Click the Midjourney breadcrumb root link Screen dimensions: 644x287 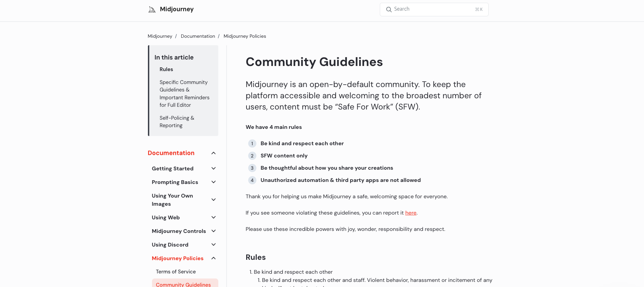point(160,36)
